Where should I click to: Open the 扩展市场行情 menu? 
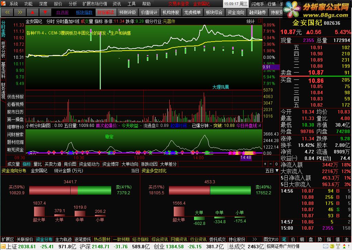pyautogui.click(x=95, y=4)
